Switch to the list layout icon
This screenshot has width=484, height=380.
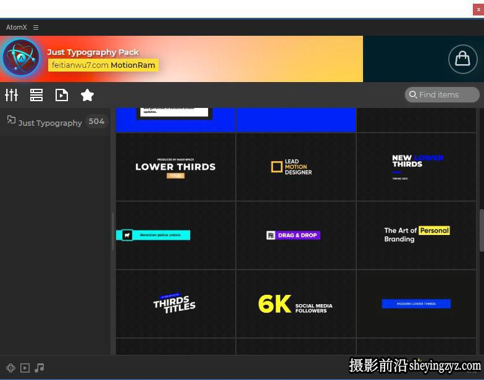tap(36, 95)
